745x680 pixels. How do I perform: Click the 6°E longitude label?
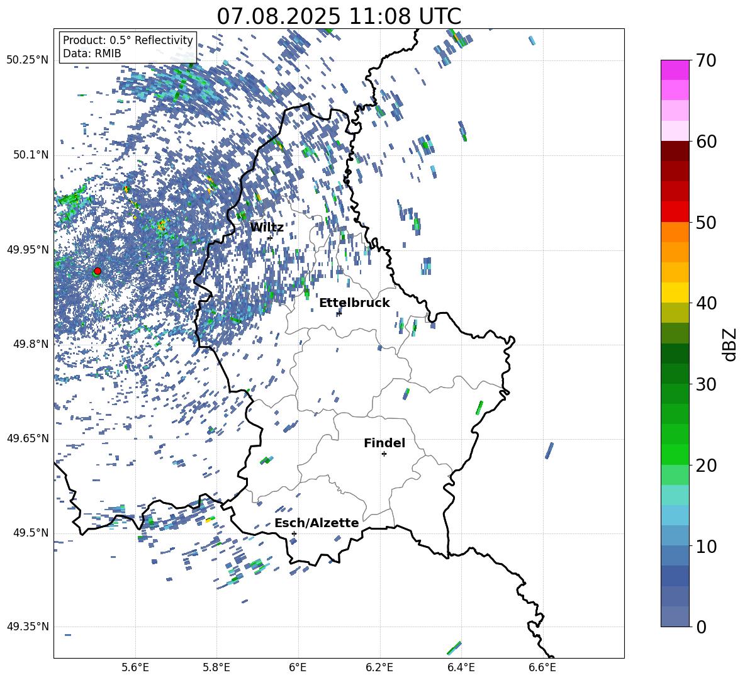click(298, 667)
